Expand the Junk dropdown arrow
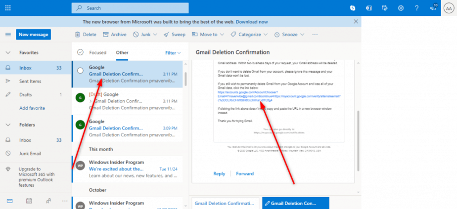 [x=155, y=35]
